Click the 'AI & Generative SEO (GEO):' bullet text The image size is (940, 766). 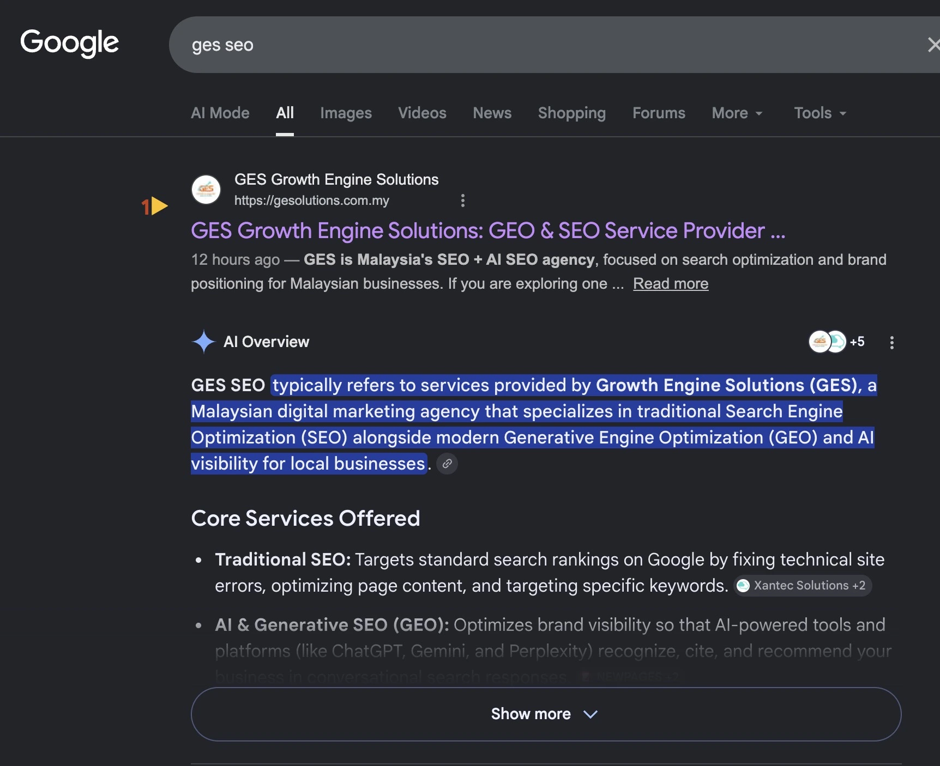click(332, 625)
